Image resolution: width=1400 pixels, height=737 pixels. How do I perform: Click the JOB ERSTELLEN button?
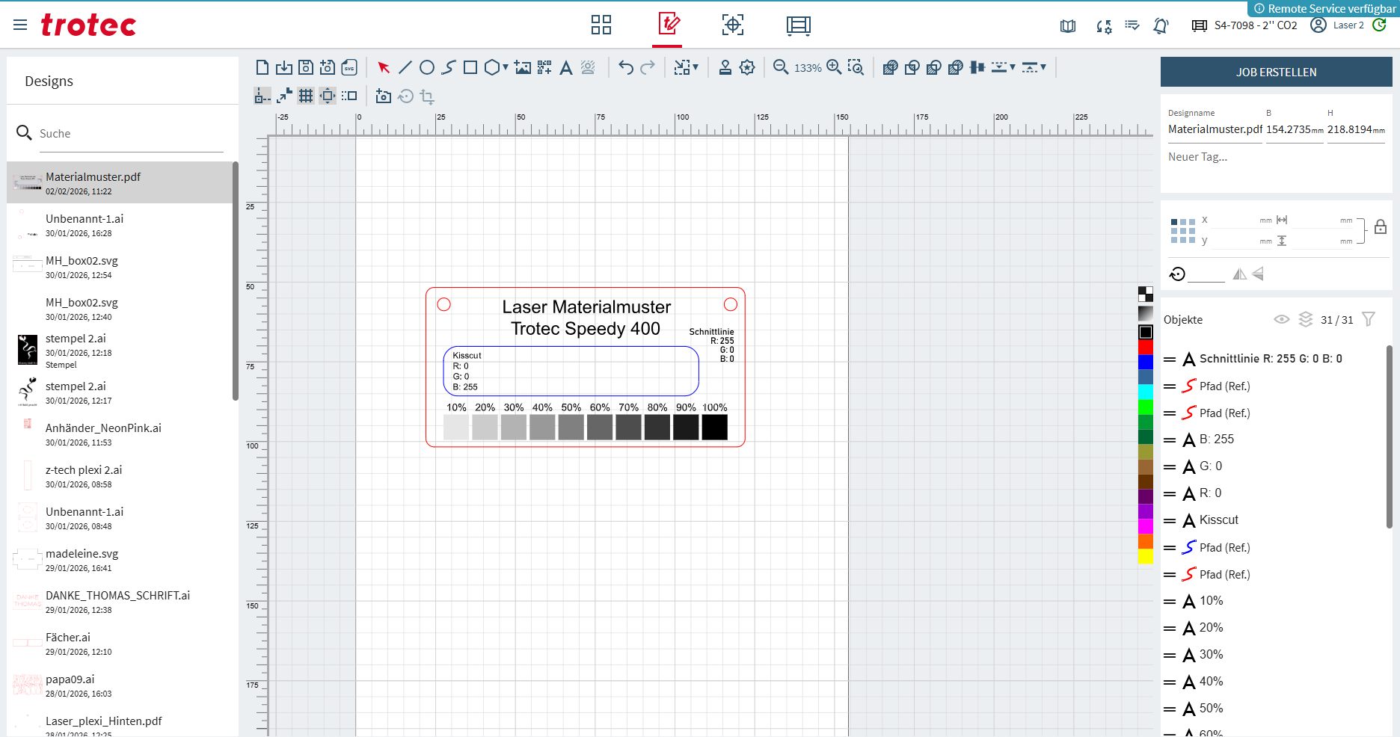1276,73
